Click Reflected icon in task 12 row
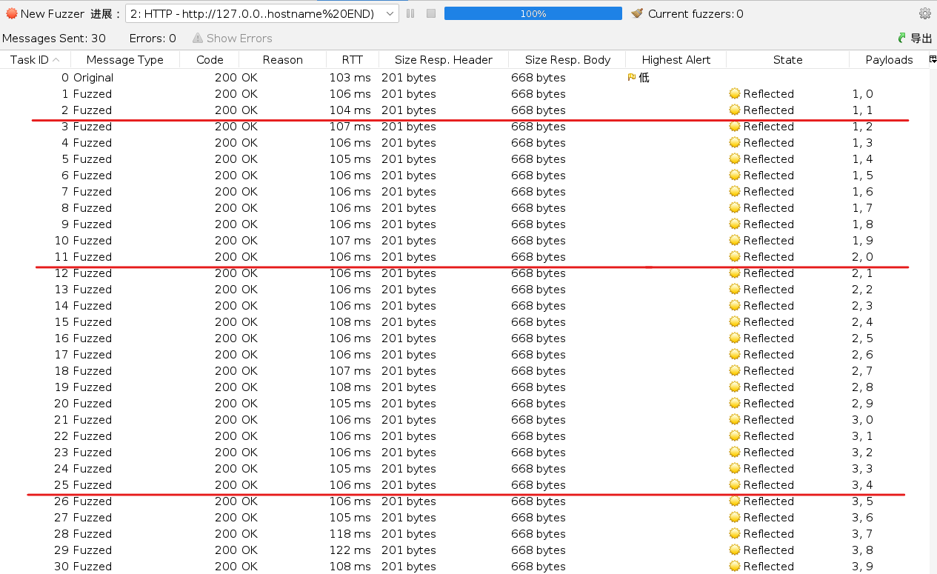Screen dimensions: 937x574 click(735, 273)
